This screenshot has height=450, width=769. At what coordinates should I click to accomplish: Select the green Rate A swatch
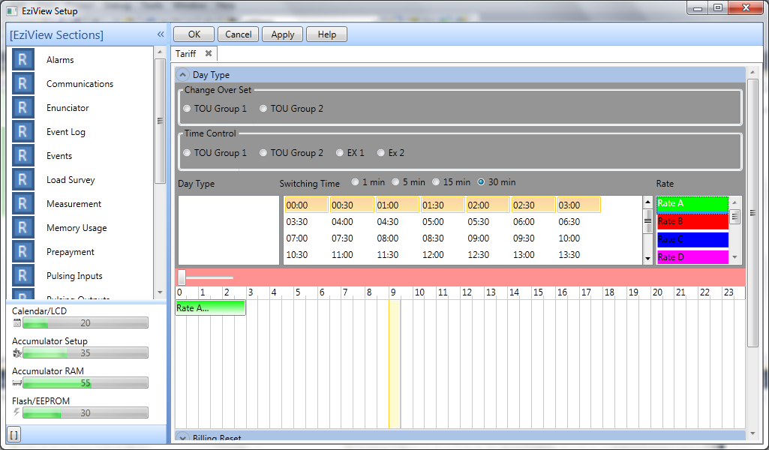coord(692,204)
